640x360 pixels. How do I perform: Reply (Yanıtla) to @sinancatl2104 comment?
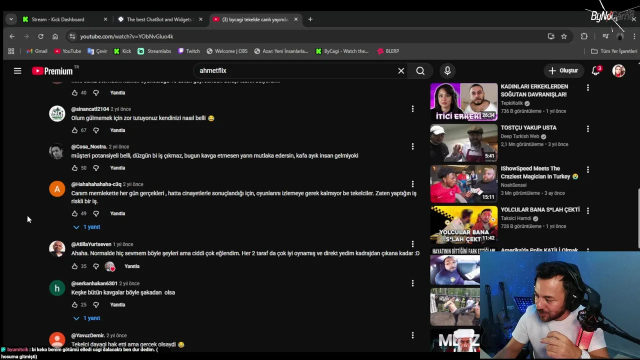click(117, 130)
